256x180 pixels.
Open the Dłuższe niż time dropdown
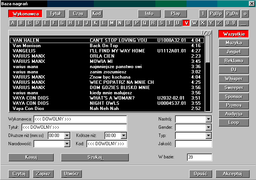(x=67, y=135)
